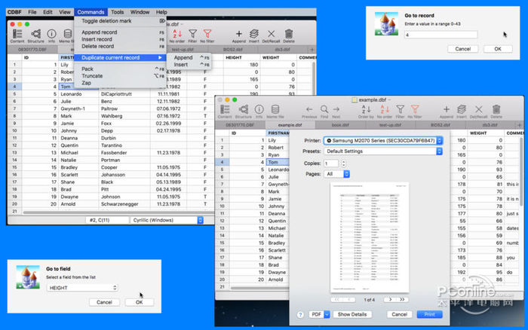528x330 pixels.
Task: Click the Info icon in left window toolbar
Action: 51,34
